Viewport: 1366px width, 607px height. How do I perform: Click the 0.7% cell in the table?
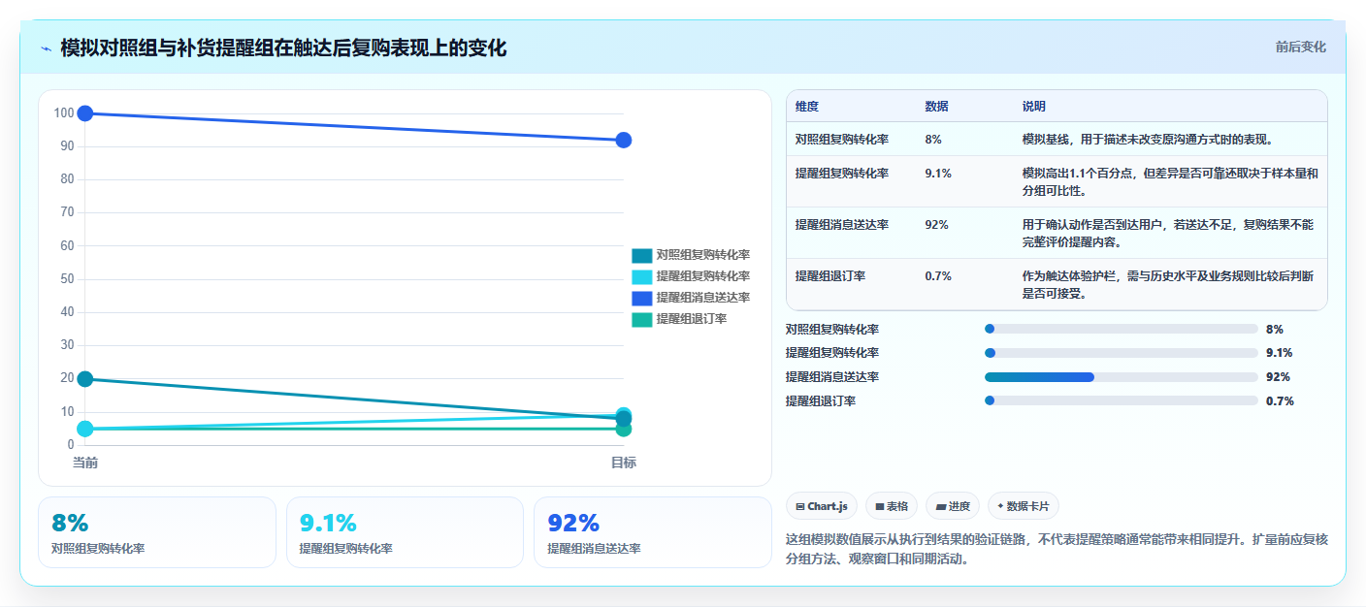point(938,276)
